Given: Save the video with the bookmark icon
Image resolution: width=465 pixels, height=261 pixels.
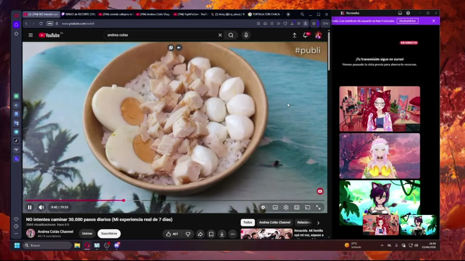Looking at the screenshot, I should point(211,234).
